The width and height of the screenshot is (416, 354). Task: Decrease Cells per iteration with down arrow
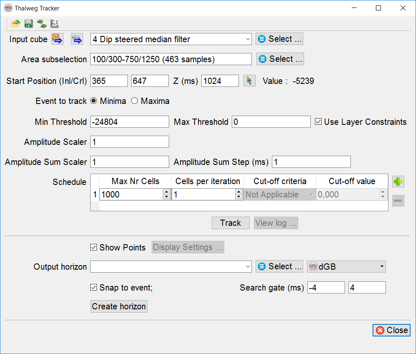(x=238, y=197)
